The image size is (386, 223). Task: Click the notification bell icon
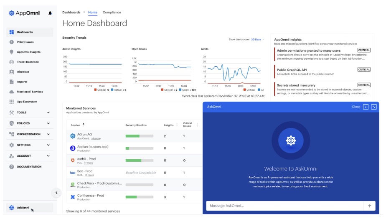click(51, 13)
